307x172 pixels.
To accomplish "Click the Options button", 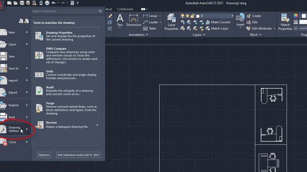I will coord(44,155).
